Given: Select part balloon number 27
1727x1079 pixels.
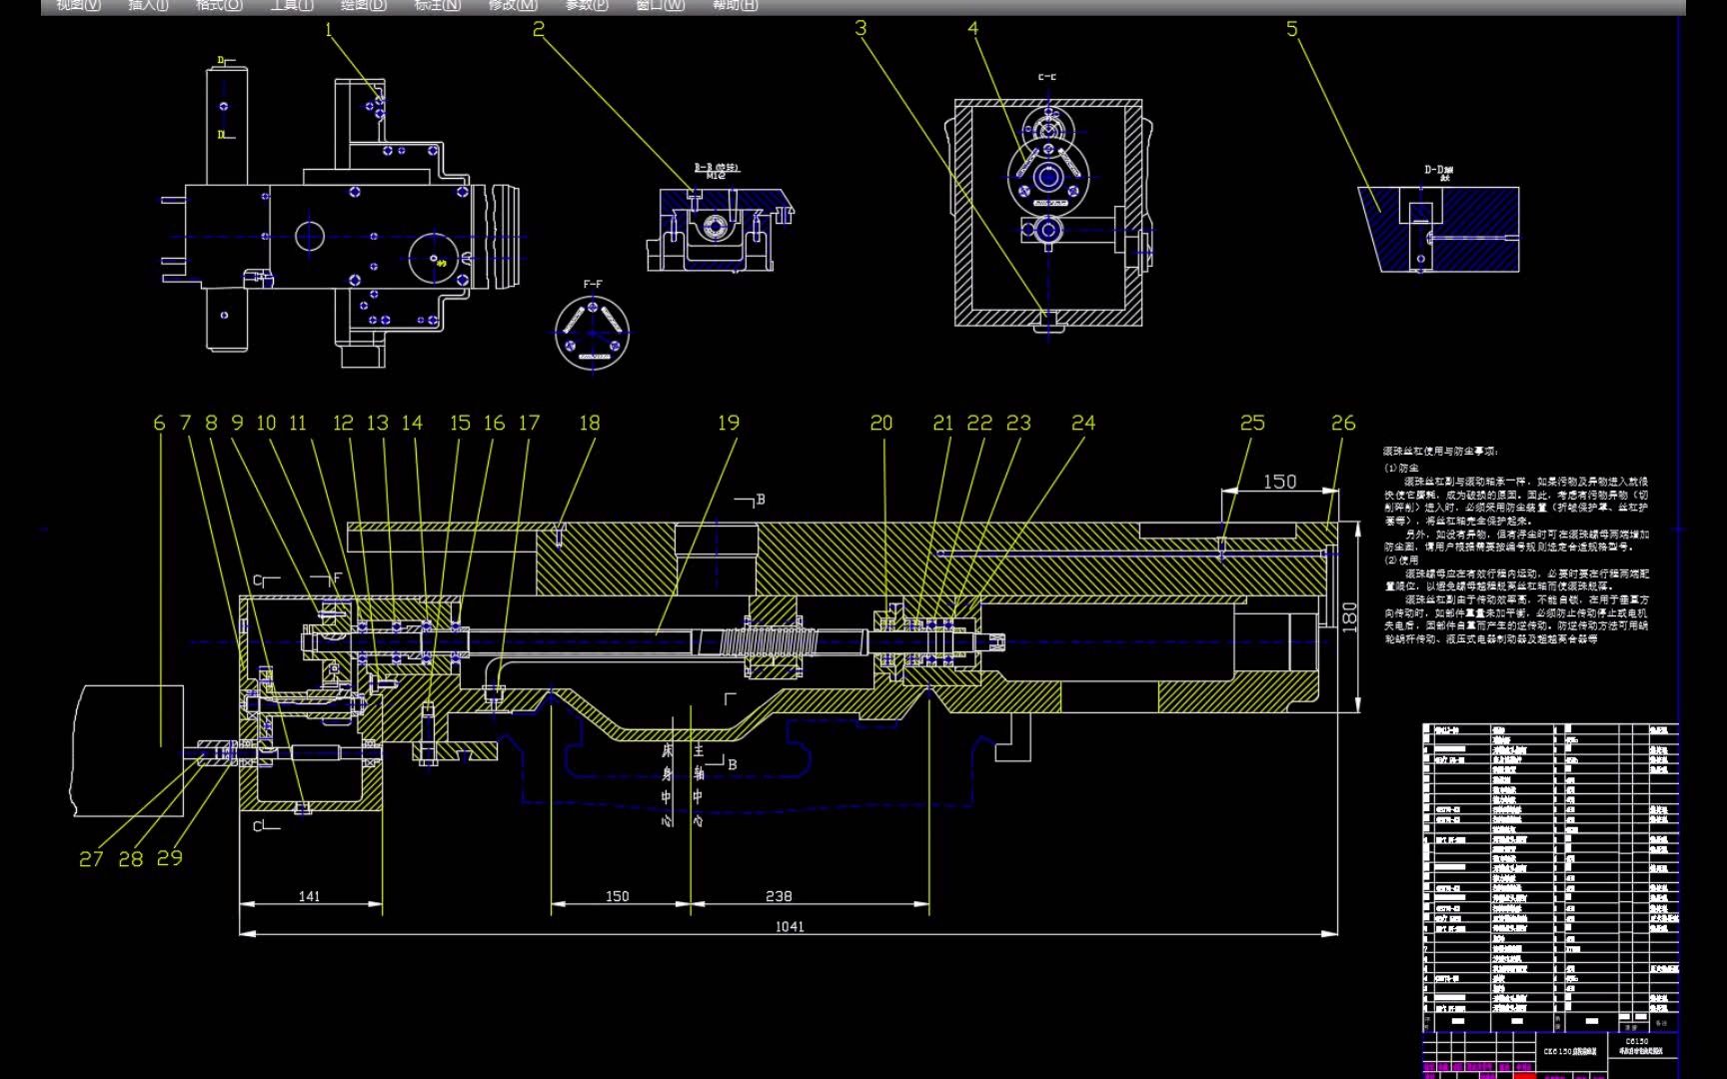Looking at the screenshot, I should (x=91, y=859).
